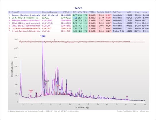Select phase row '(1-(2-Hydroxyethyl)imidazolidin-2-yl'
The height and width of the screenshot is (120, 156).
(79, 29)
